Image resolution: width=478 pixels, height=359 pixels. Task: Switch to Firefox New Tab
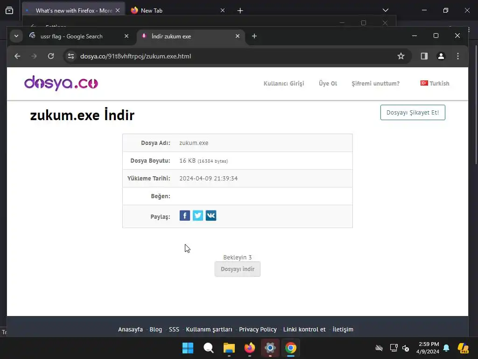152,11
